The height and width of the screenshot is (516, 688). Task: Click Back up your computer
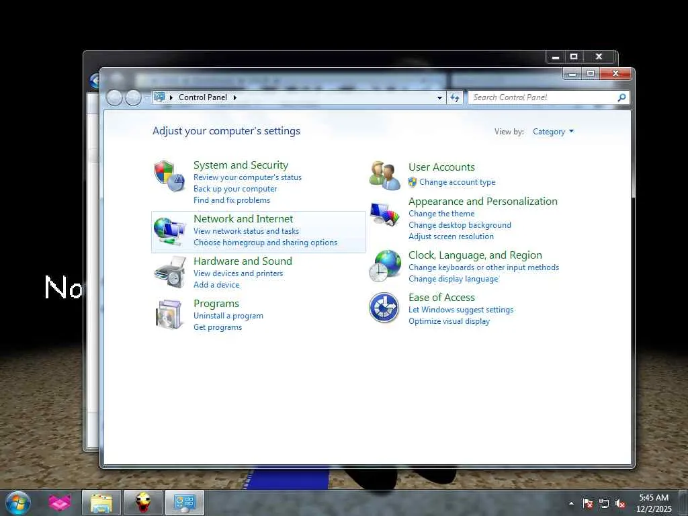click(x=235, y=189)
